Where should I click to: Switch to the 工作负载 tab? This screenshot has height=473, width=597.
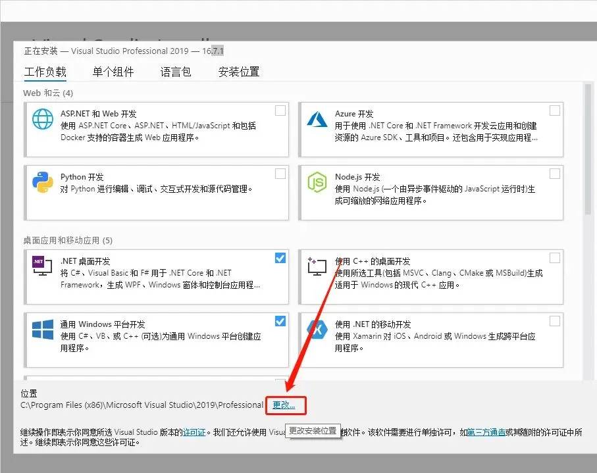[45, 72]
